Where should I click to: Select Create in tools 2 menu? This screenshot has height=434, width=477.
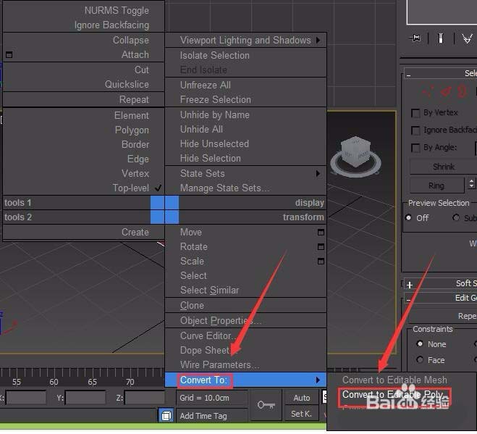(135, 232)
